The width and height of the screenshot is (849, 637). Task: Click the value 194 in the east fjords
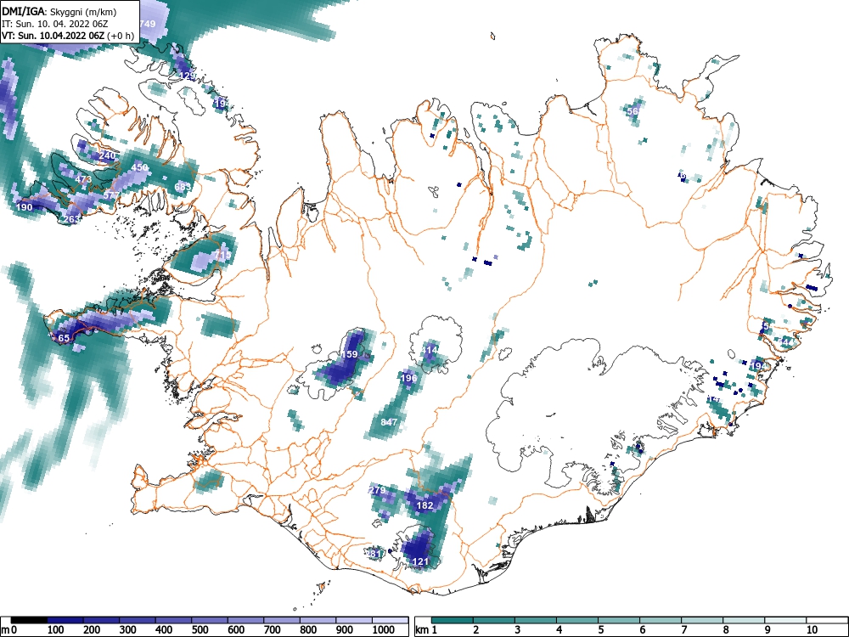point(759,366)
